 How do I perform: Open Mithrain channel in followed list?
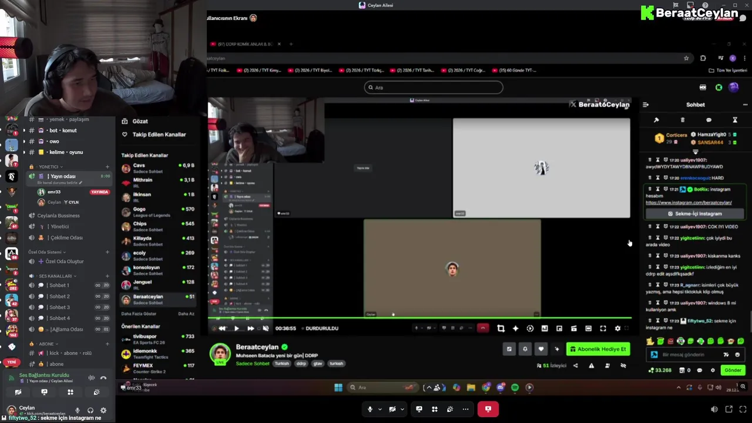coord(157,183)
